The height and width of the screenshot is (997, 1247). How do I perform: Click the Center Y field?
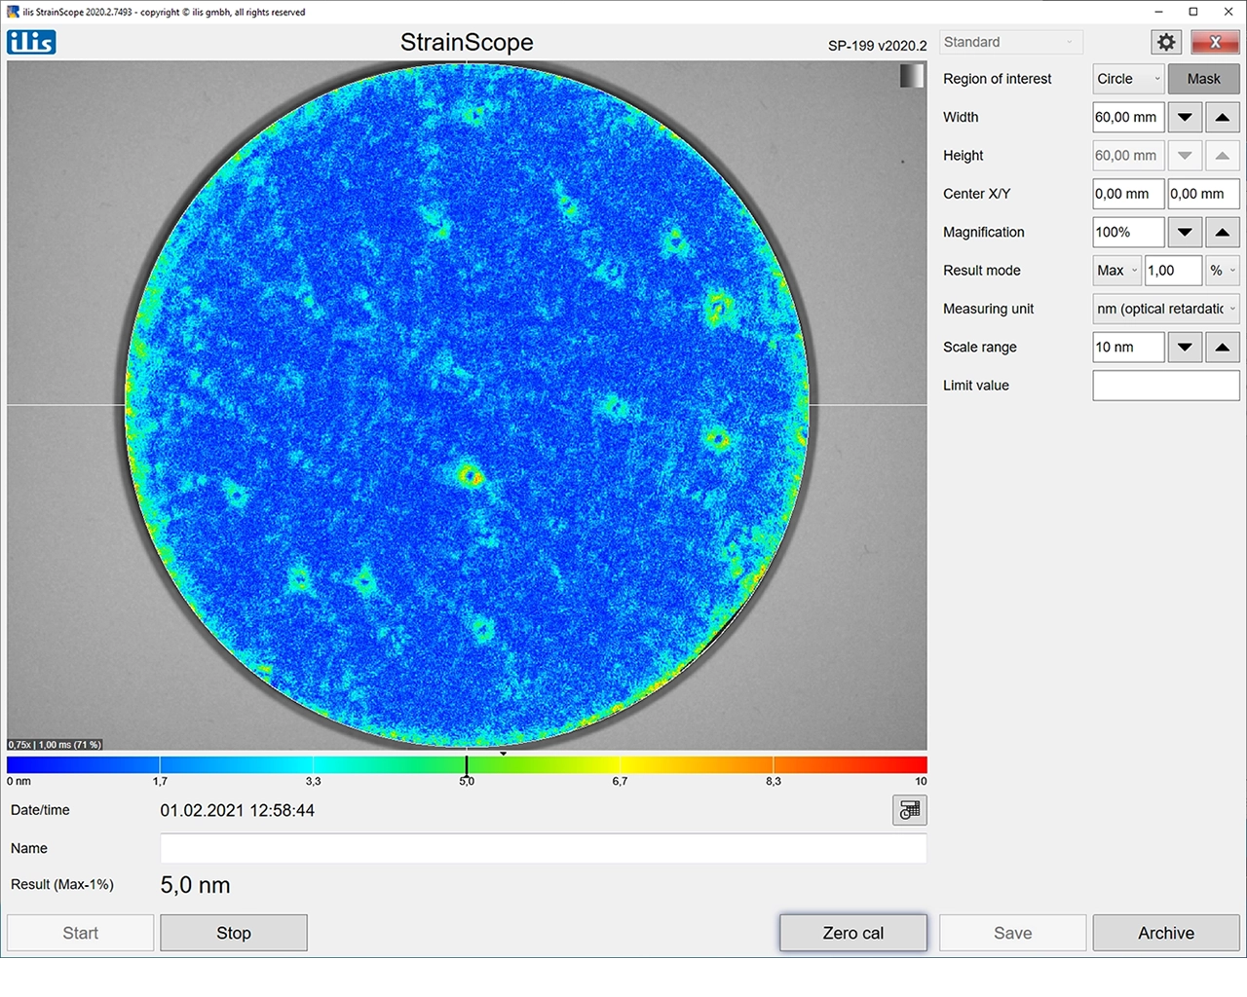pyautogui.click(x=1203, y=194)
